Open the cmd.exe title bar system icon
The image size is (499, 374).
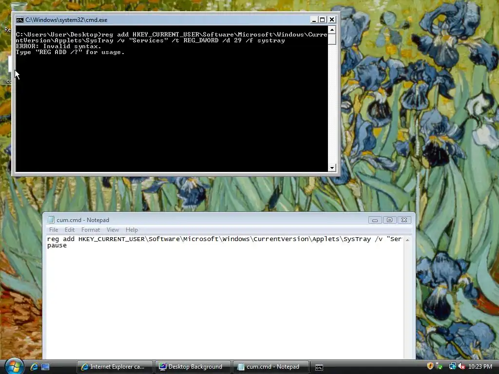tap(19, 19)
